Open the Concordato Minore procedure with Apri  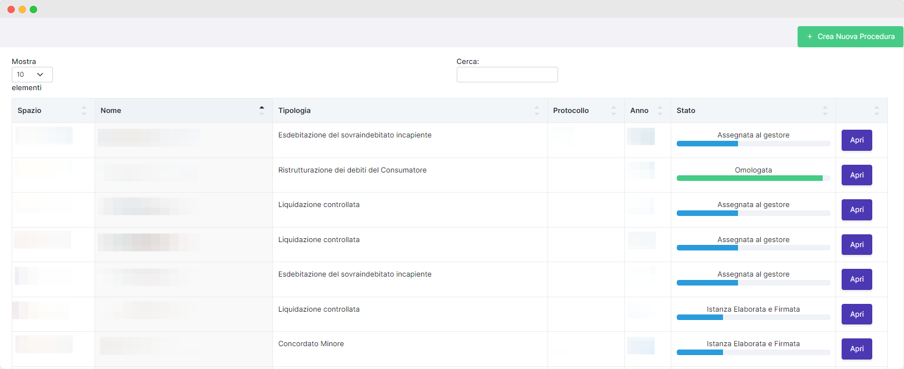click(857, 349)
